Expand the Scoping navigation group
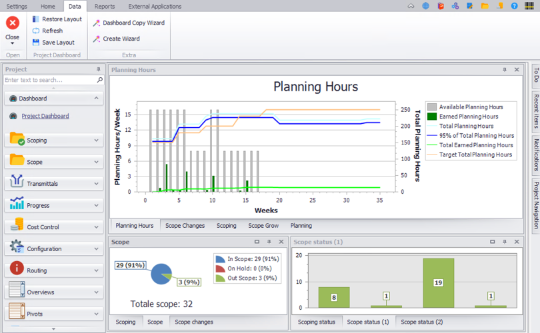Viewport: 540px width, 333px height. (97, 141)
